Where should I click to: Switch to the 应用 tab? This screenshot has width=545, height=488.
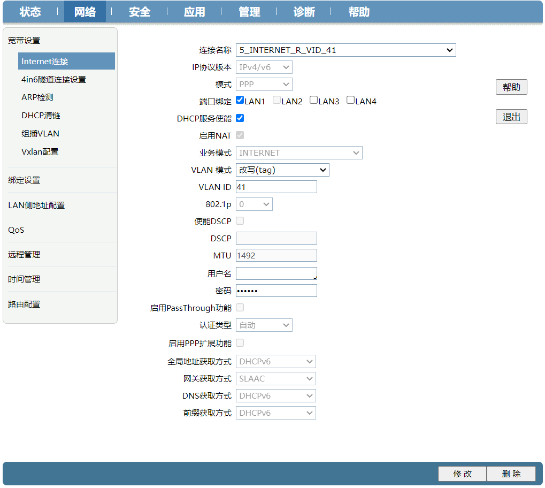pos(194,12)
